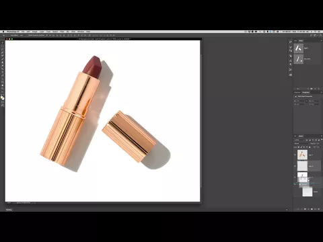Select the Move tool in the toolbar
Screen dimensions: 323x242
click(3, 42)
